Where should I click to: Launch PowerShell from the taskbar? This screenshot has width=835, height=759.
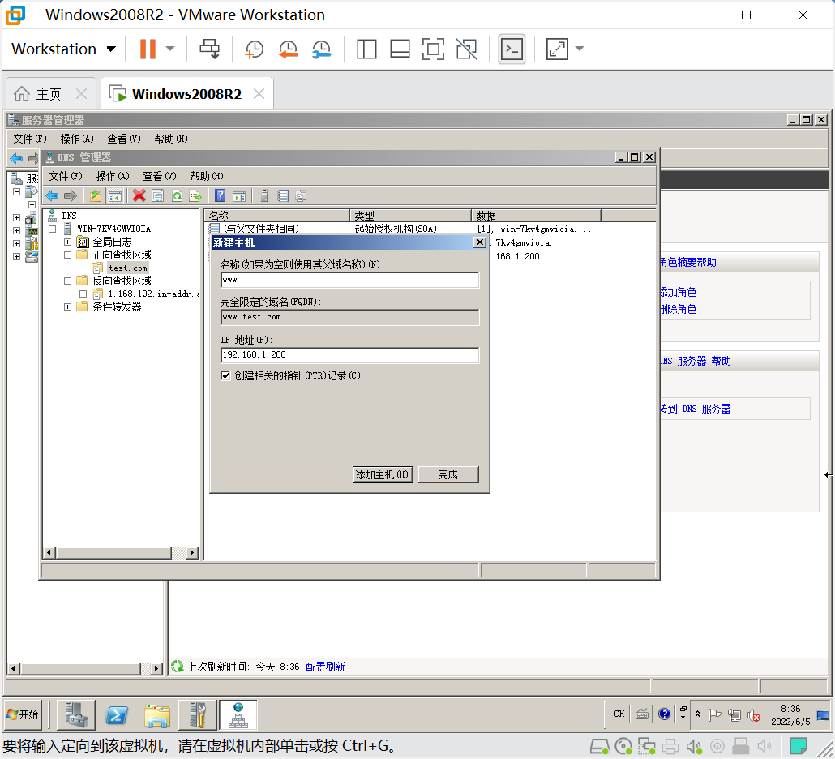[117, 714]
